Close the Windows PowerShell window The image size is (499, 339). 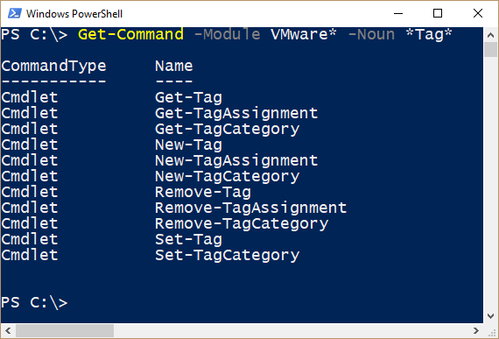[478, 13]
